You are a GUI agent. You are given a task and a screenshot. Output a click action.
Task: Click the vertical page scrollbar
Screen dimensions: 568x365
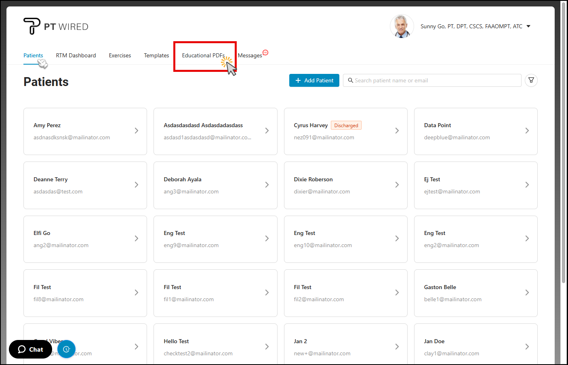tap(564, 141)
